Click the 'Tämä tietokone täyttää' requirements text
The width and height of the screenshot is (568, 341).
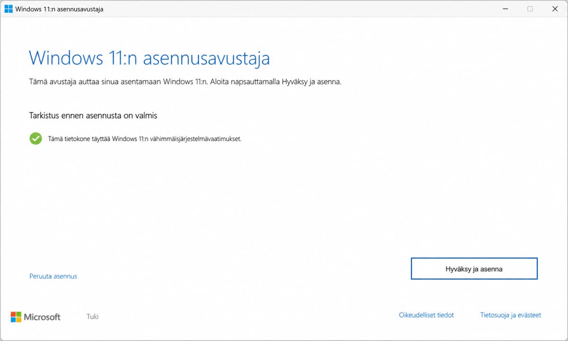145,139
